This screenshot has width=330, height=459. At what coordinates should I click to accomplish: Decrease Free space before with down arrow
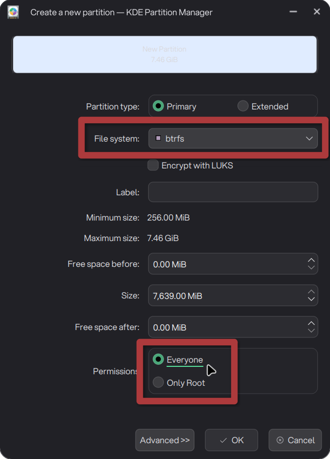(311, 267)
